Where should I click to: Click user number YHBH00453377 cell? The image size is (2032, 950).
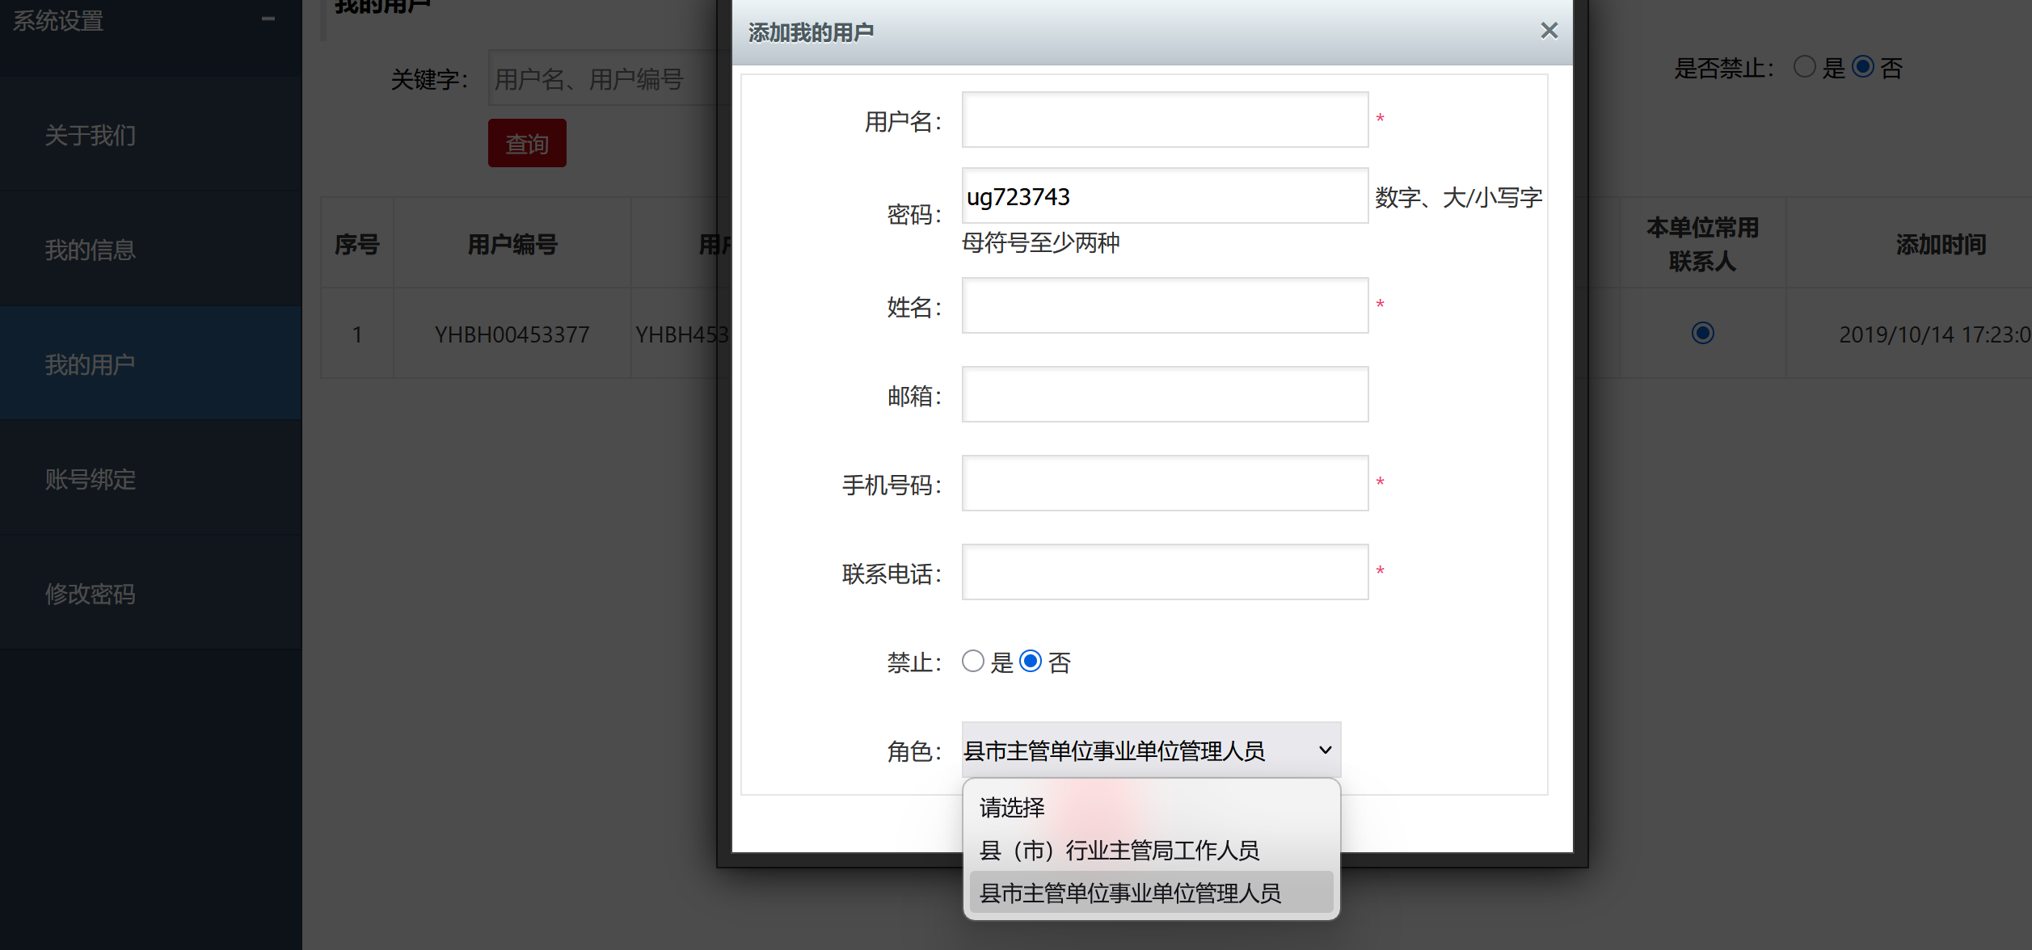click(x=512, y=334)
